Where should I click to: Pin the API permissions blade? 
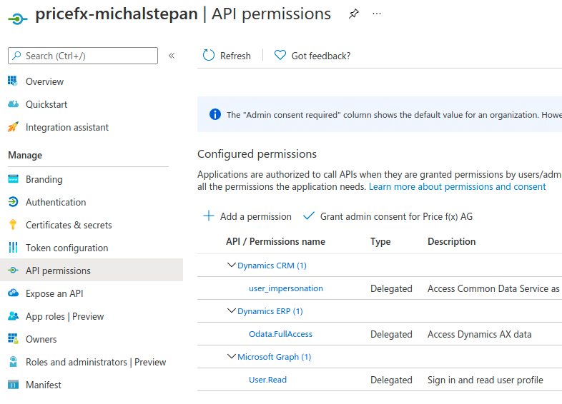tap(354, 14)
